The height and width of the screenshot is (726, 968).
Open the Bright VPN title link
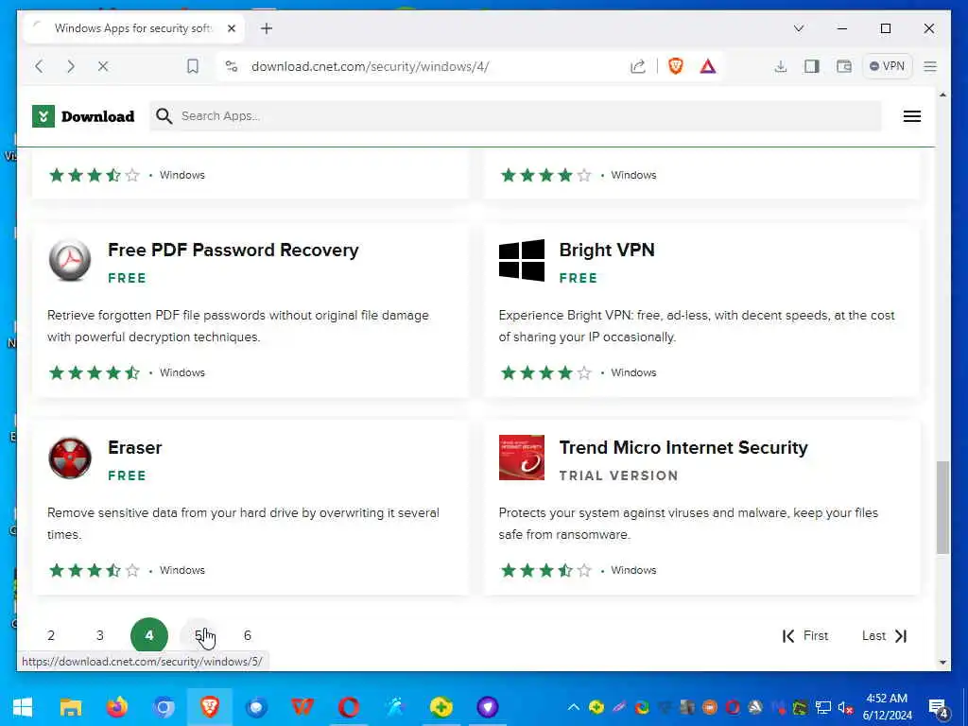click(607, 250)
